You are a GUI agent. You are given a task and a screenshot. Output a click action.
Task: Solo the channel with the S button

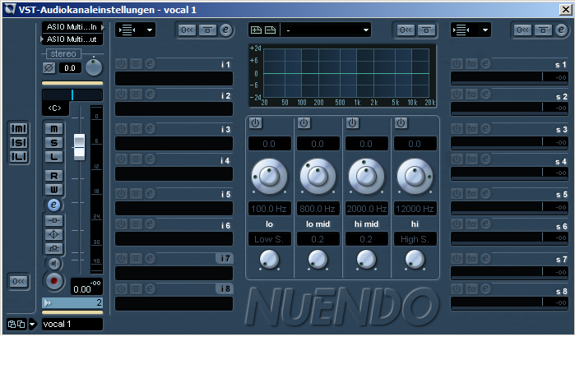coord(54,143)
